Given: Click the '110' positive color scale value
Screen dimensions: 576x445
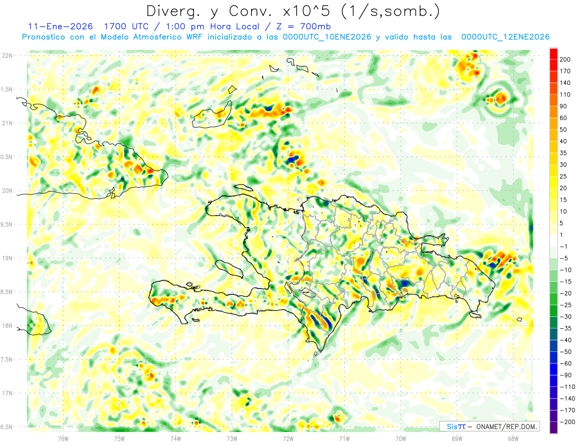Looking at the screenshot, I should click(565, 95).
